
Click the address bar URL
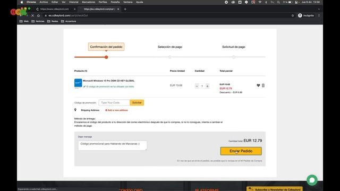tap(68, 15)
